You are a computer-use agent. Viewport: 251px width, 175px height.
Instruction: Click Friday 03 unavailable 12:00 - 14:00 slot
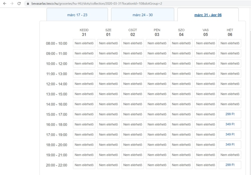(157, 84)
